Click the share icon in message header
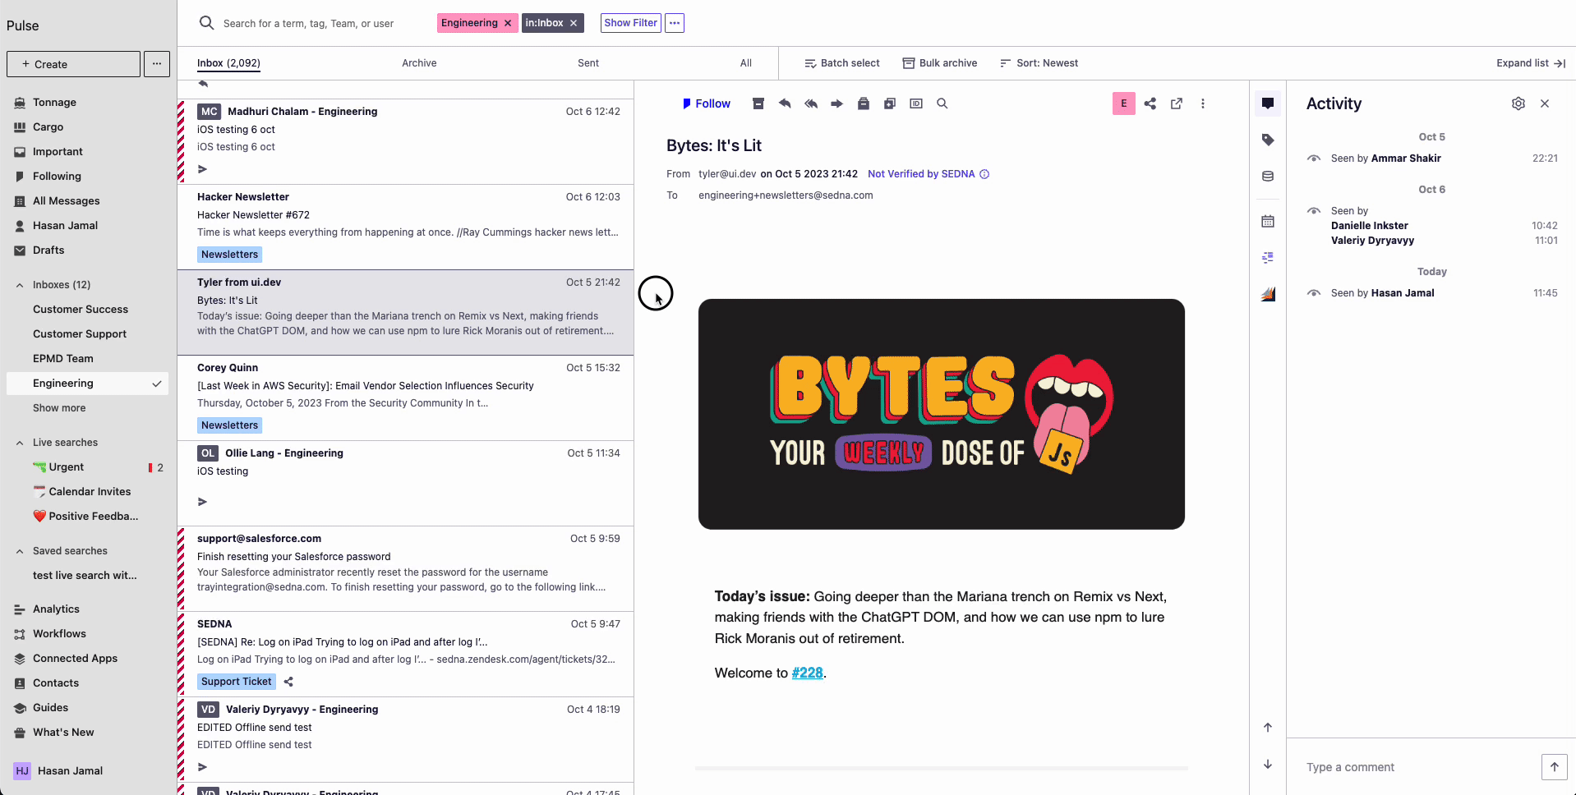 1150,103
